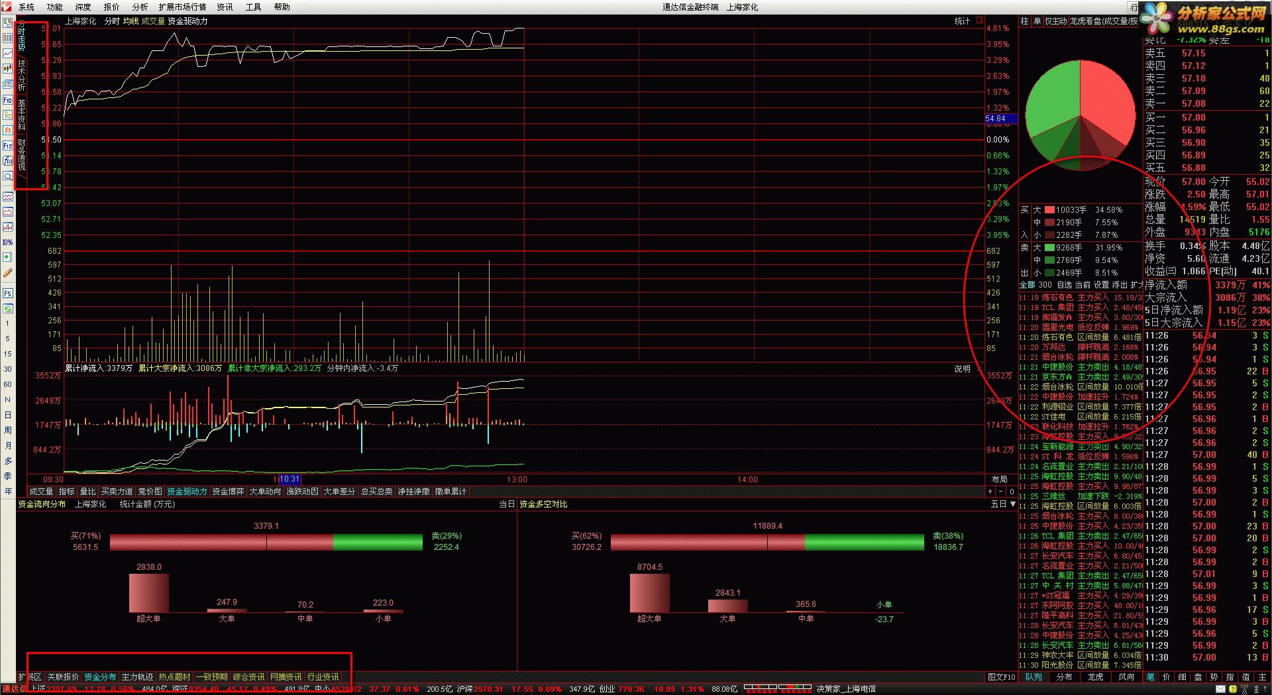1272x695 pixels.
Task: Click the 10% icon in left toolbar
Action: pyautogui.click(x=7, y=242)
